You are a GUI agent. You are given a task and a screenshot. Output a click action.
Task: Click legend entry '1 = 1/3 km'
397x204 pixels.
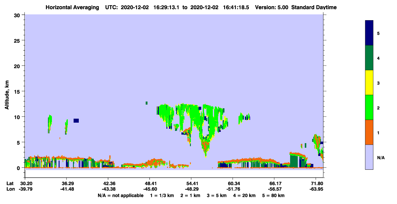162,195
